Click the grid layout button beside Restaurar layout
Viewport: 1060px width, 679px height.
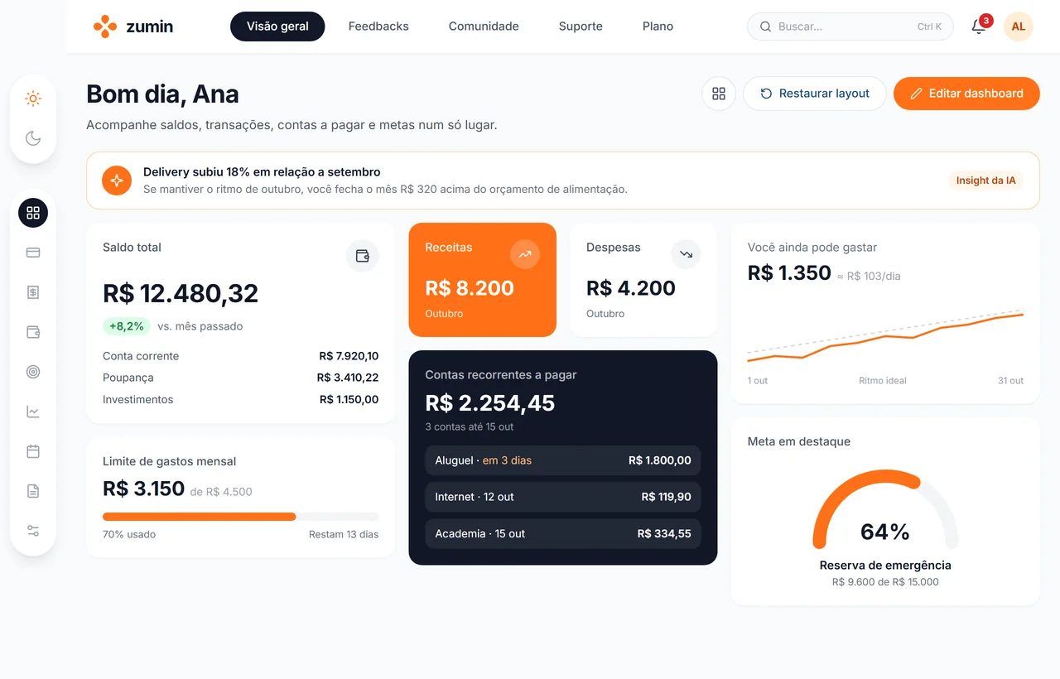[719, 94]
